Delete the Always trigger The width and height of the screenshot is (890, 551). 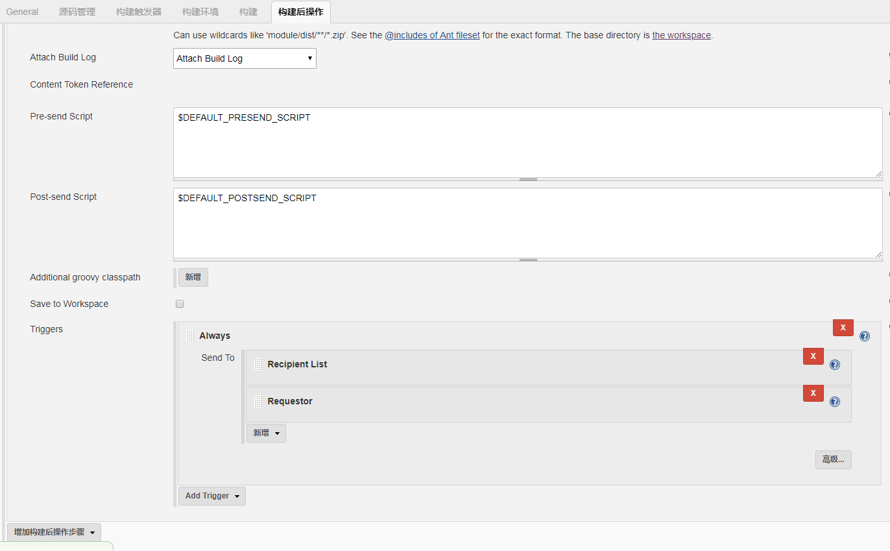[x=843, y=328]
